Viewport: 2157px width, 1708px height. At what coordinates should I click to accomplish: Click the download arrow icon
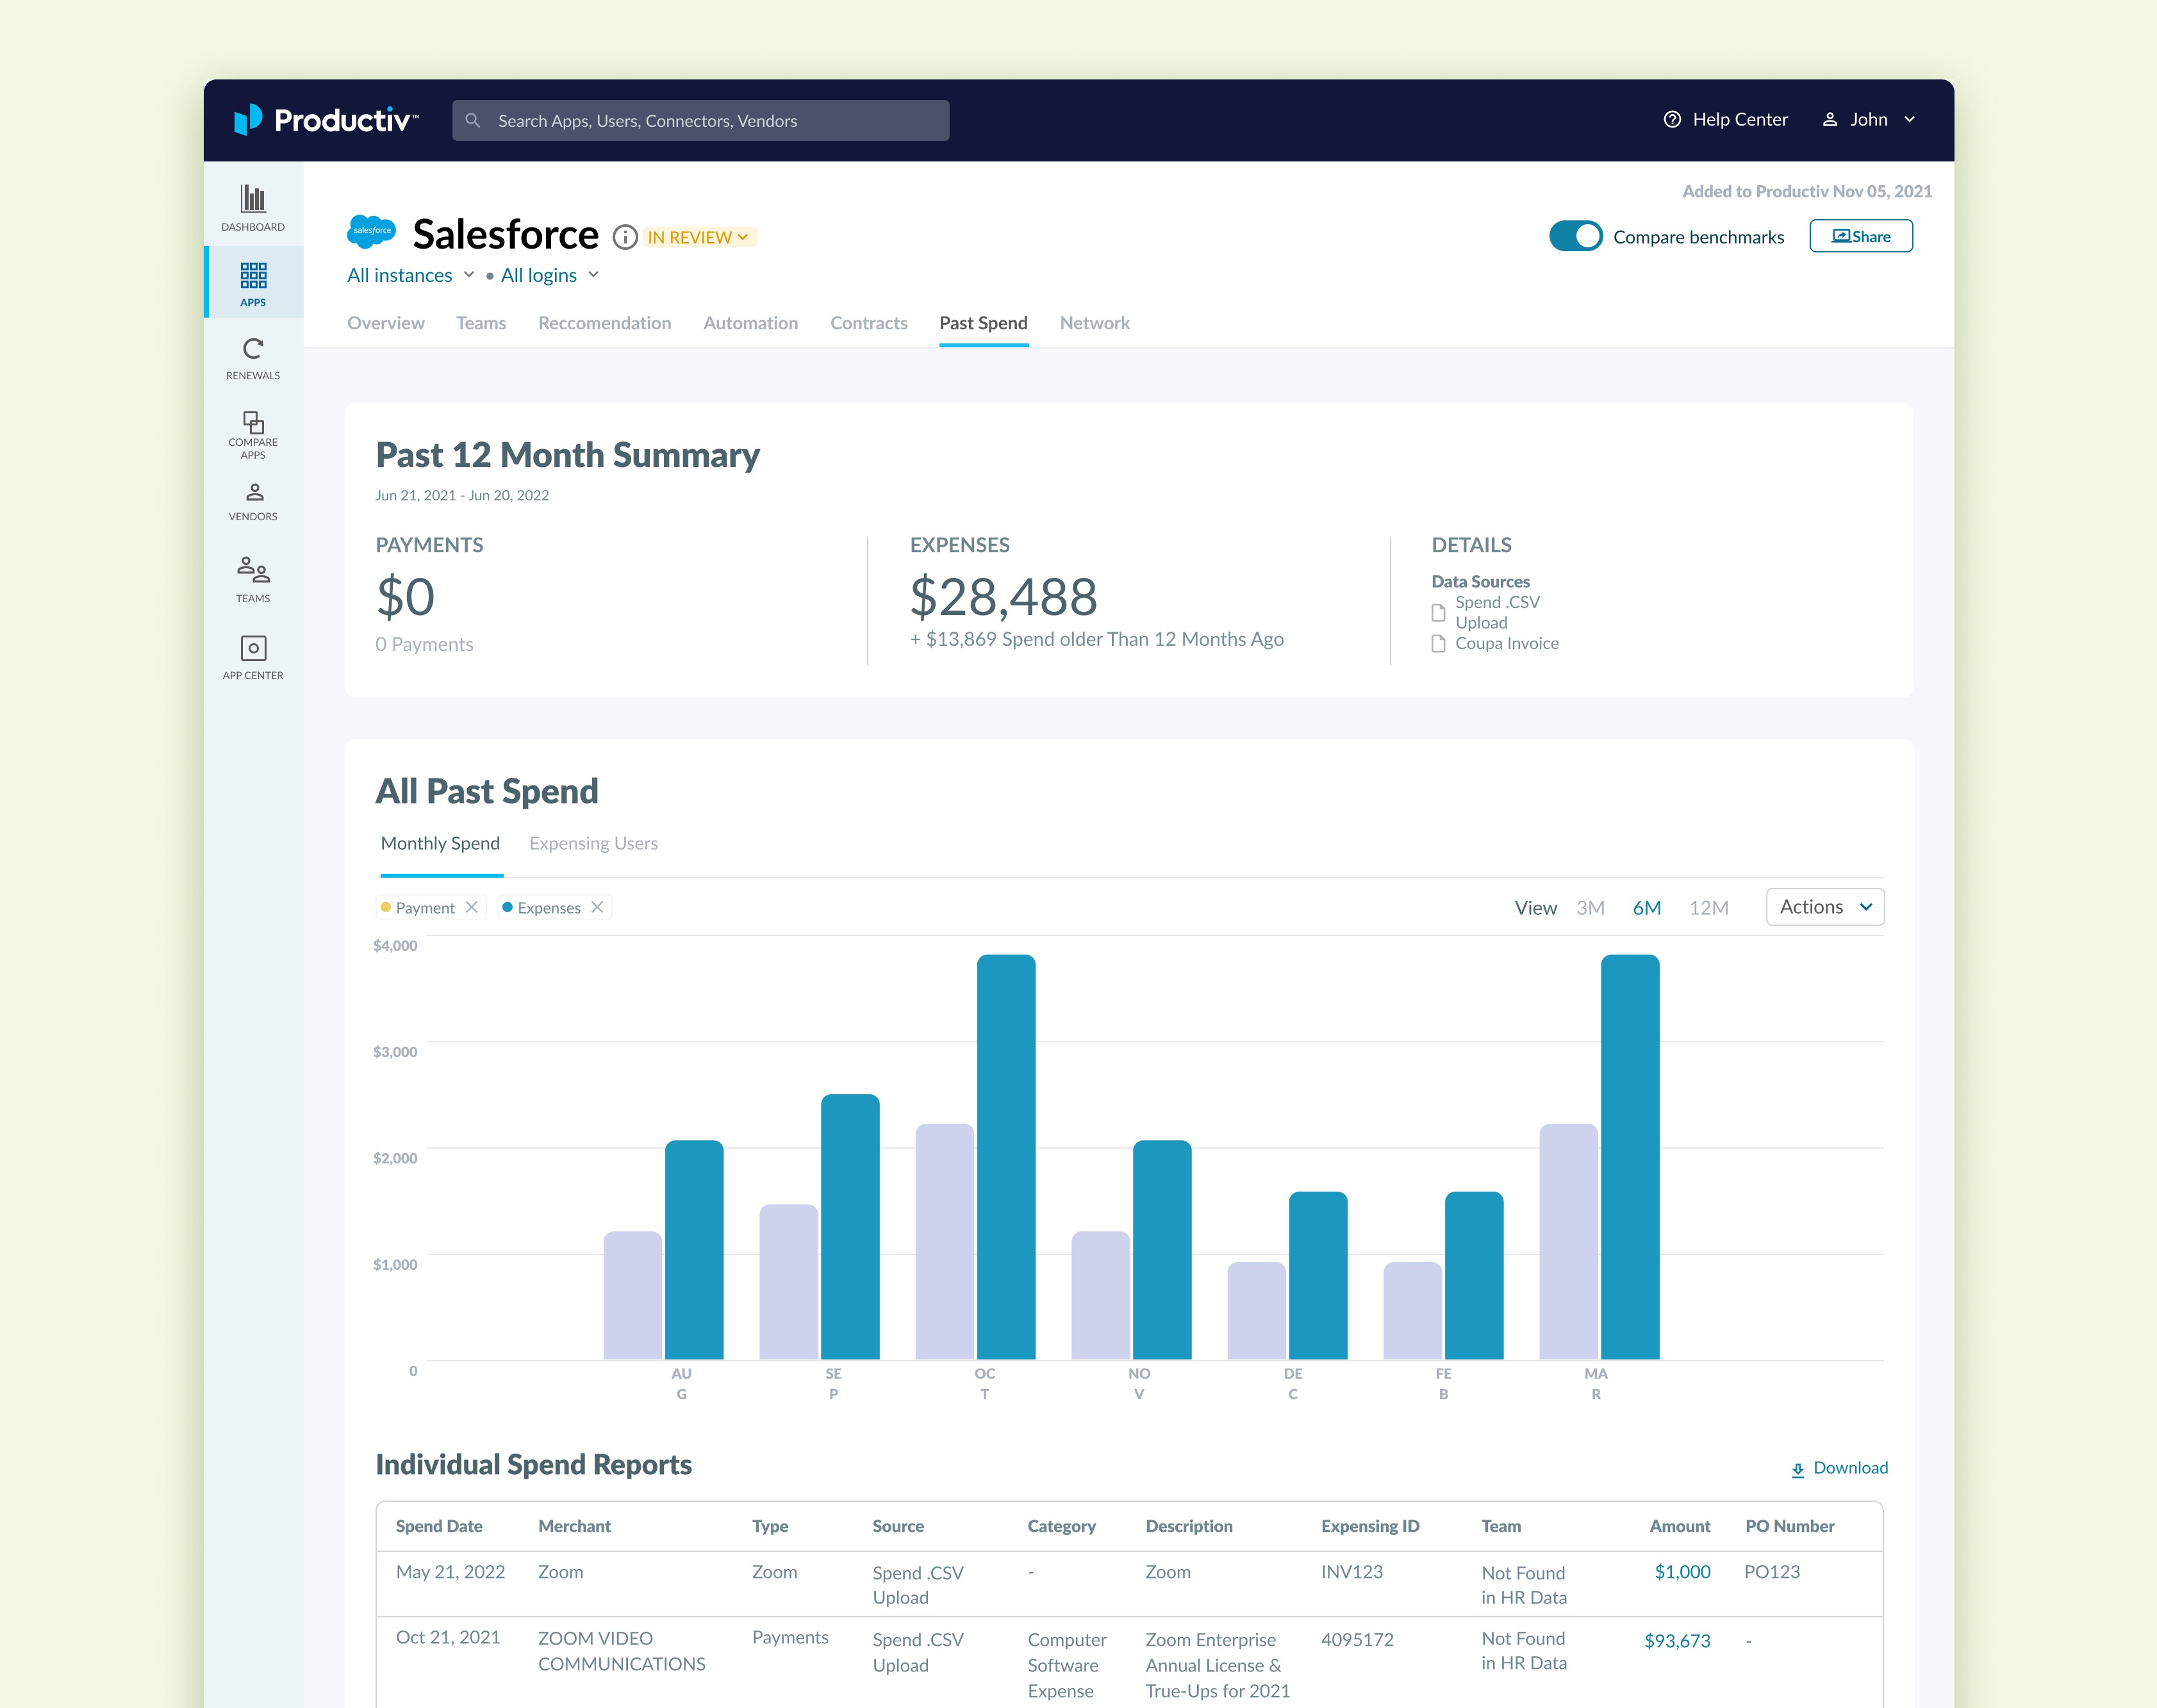[x=1798, y=1469]
